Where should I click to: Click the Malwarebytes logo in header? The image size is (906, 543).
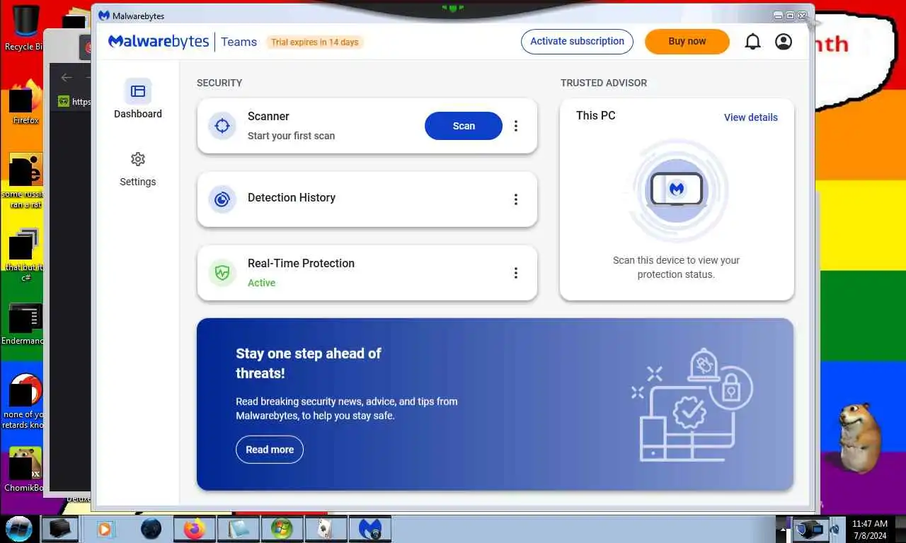(159, 42)
